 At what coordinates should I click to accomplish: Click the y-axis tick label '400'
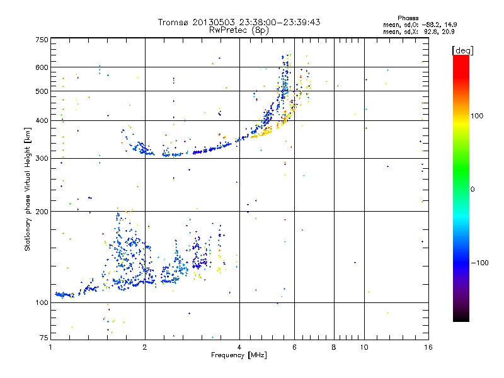(x=42, y=121)
